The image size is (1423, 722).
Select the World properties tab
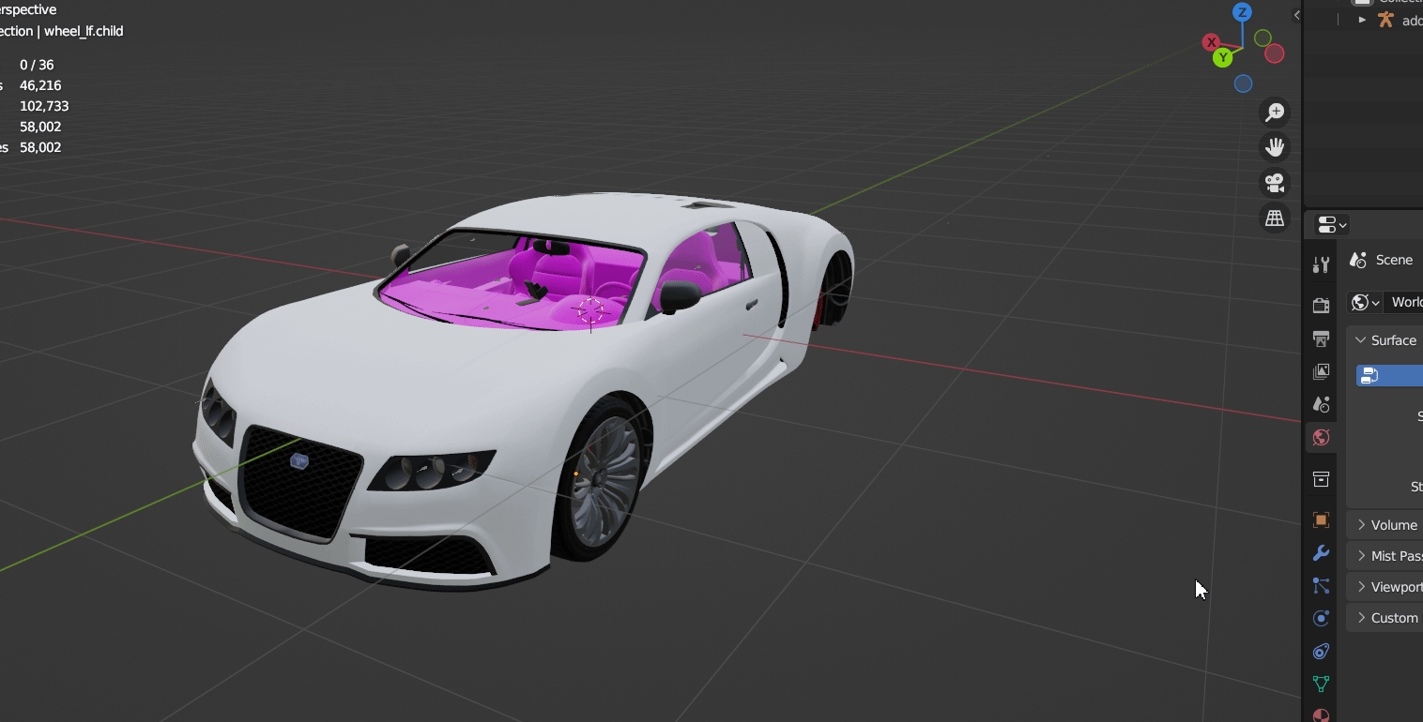[1321, 438]
